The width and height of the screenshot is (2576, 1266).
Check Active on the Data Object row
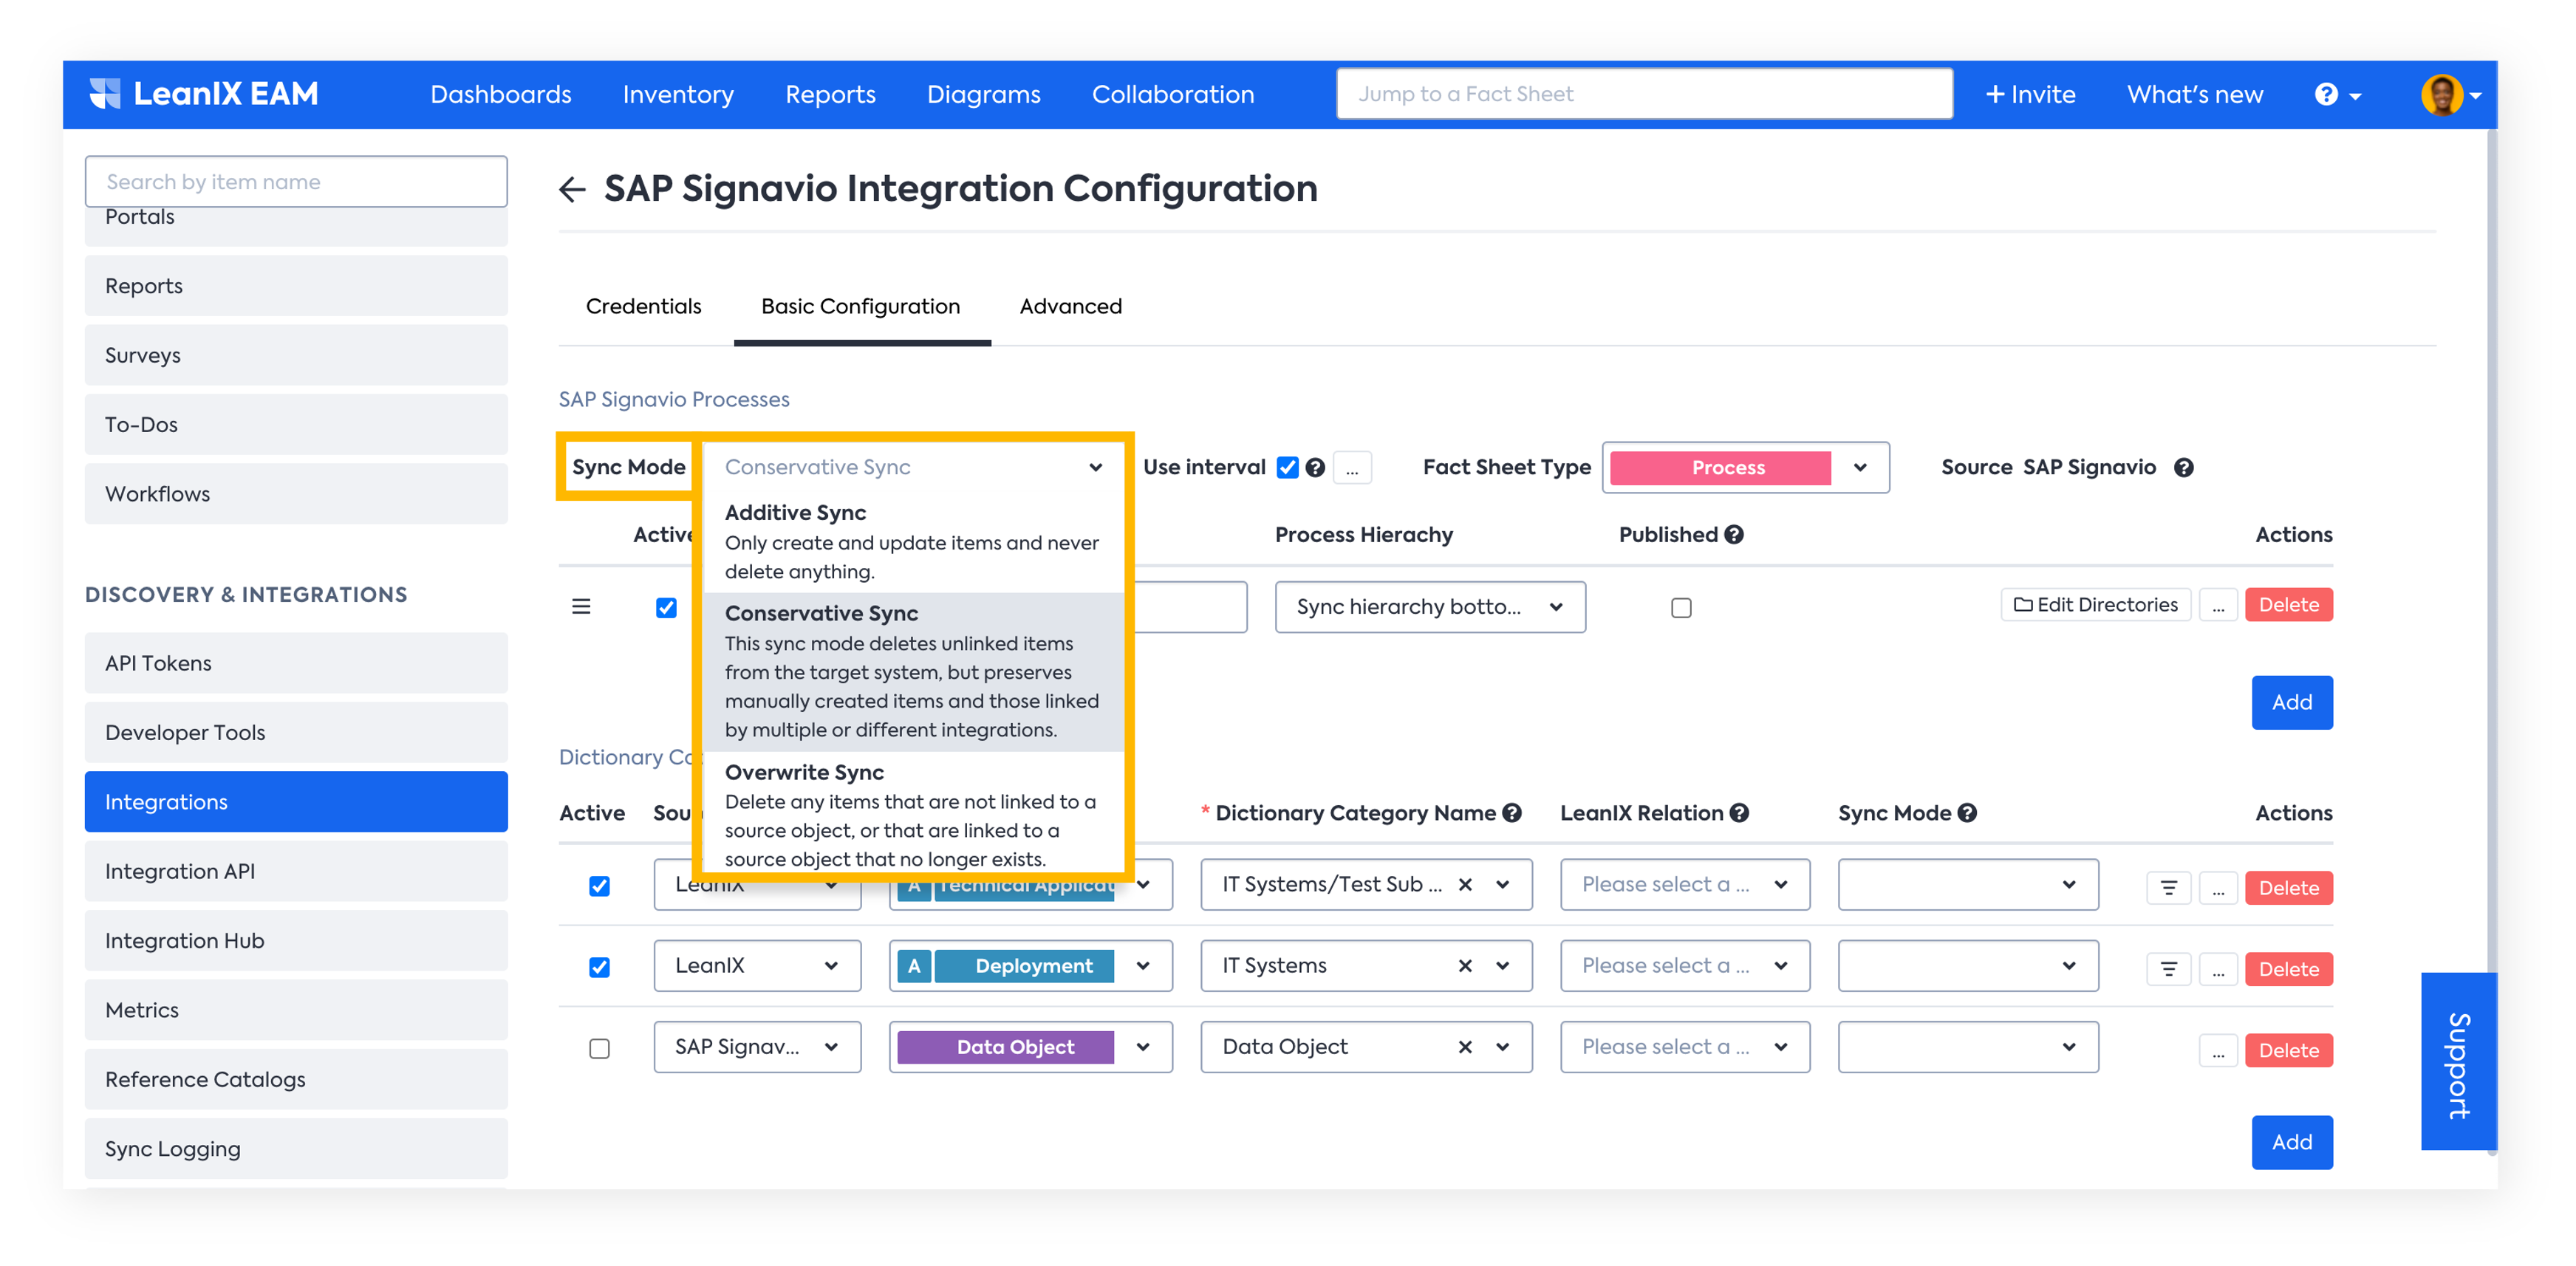[599, 1048]
